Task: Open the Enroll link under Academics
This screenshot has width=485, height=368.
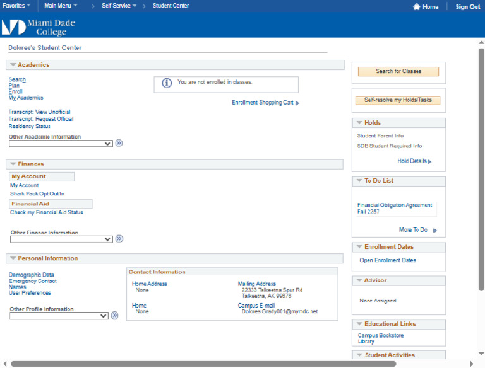Action: (15, 91)
